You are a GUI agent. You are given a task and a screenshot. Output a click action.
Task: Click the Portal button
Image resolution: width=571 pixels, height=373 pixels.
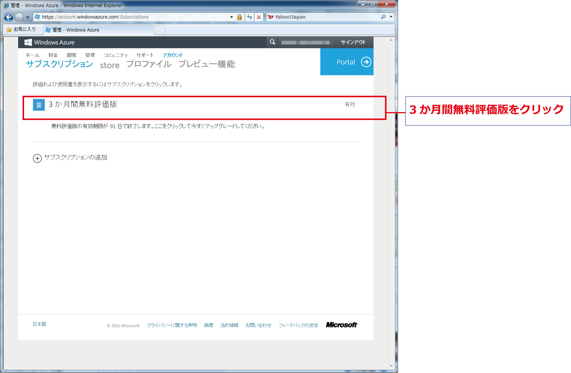coord(347,62)
